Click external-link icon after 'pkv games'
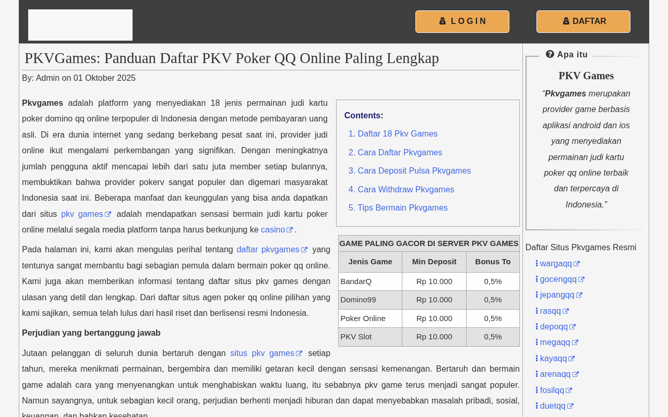The width and height of the screenshot is (668, 417). pyautogui.click(x=108, y=214)
